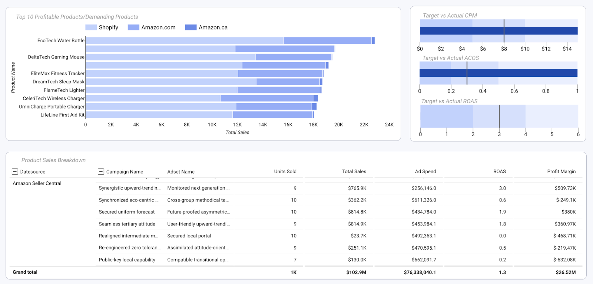
Task: Select the Secured uniform forecast campaign row
Action: click(127, 212)
